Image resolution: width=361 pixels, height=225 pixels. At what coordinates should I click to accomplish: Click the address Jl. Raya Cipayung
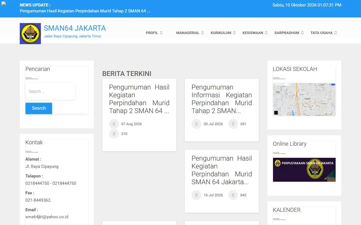[42, 166]
